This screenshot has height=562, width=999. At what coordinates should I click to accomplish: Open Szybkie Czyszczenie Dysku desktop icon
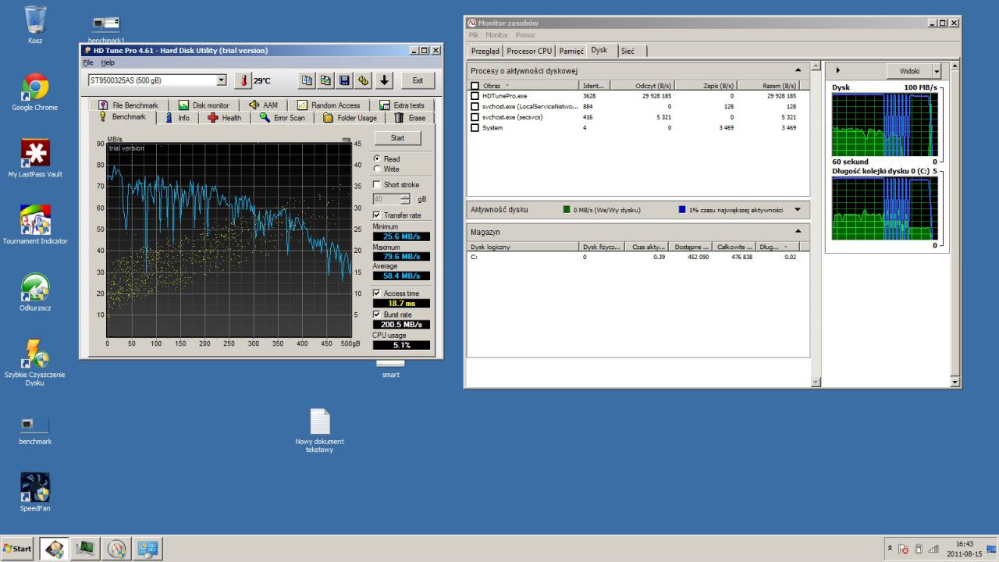35,362
